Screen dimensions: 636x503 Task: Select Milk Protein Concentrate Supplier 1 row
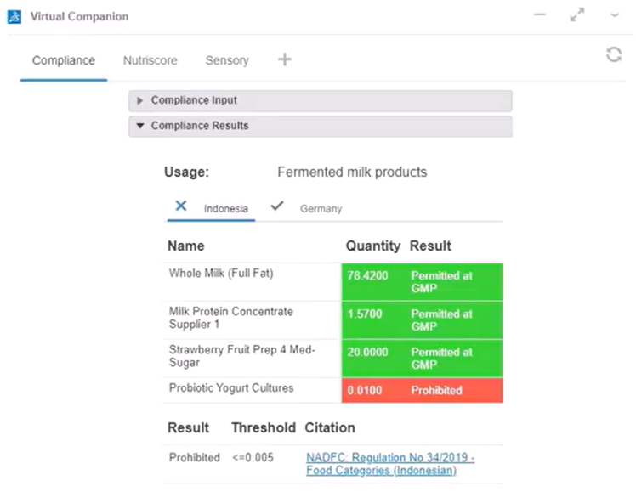pyautogui.click(x=231, y=318)
